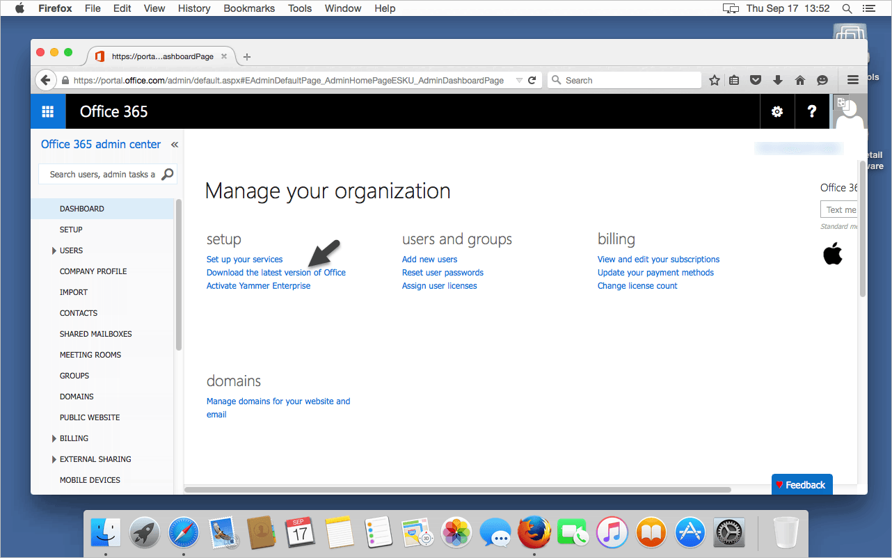The image size is (892, 558).
Task: Click the Firefox Search box
Action: pos(625,80)
